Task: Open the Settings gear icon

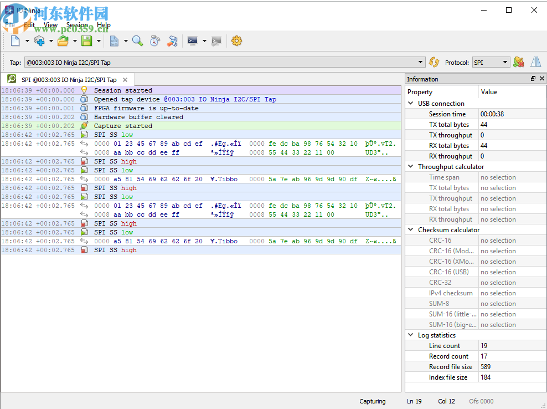Action: (236, 40)
